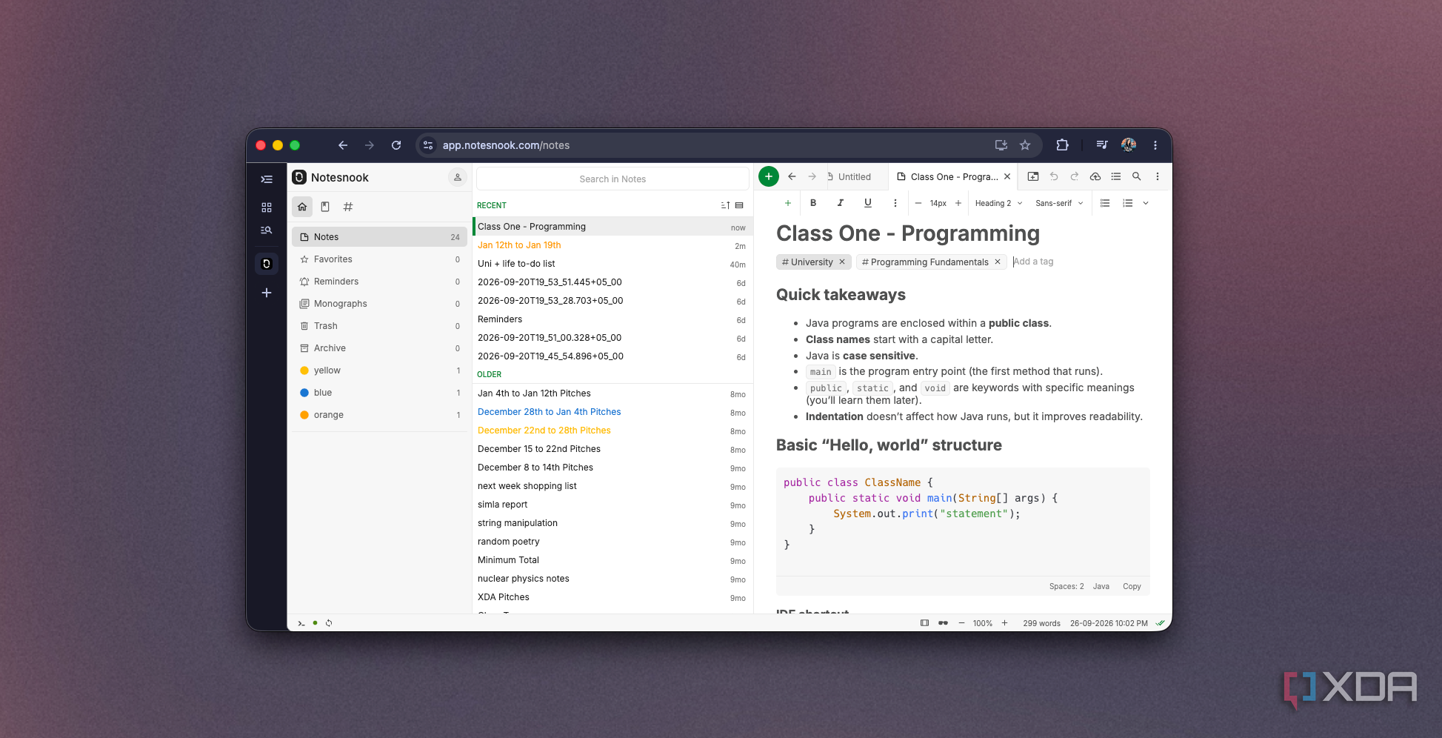
Task: Click Search in Notes field
Action: pos(612,179)
